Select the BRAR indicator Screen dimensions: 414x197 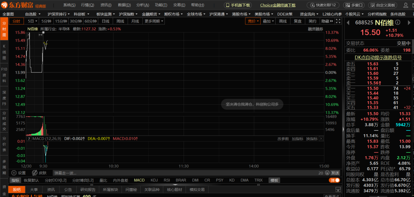tap(181, 180)
